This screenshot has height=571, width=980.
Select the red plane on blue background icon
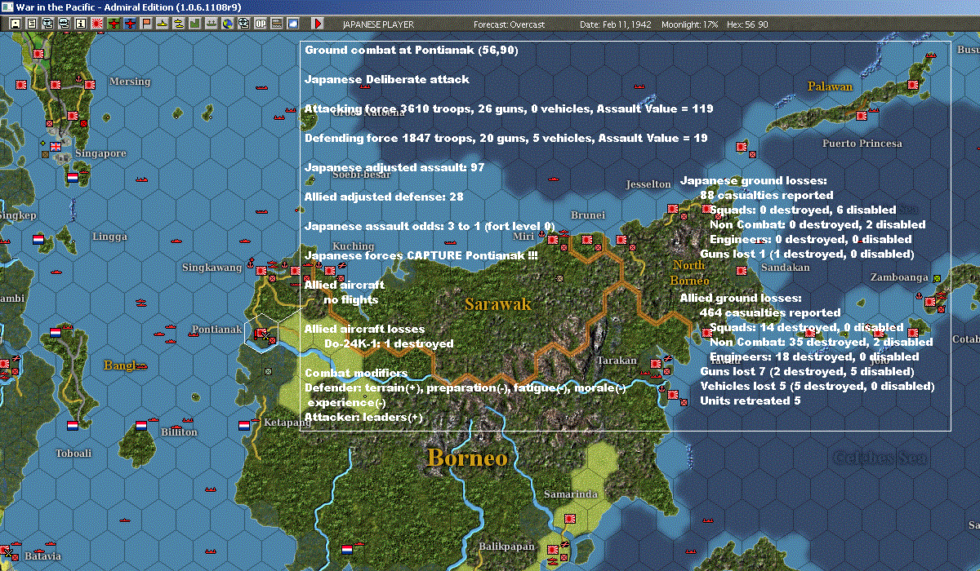pyautogui.click(x=131, y=24)
